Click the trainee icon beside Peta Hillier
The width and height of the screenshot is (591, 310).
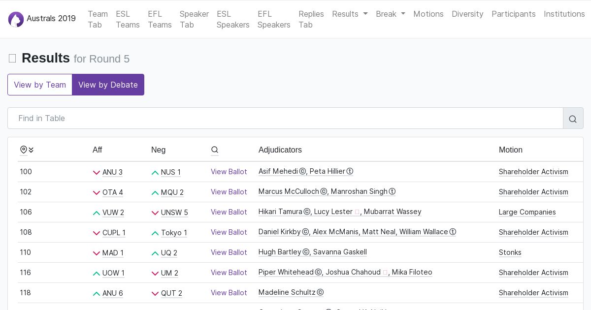[x=350, y=172]
